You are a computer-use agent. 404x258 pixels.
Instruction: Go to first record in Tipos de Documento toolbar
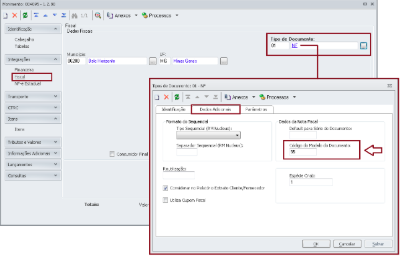pos(188,97)
